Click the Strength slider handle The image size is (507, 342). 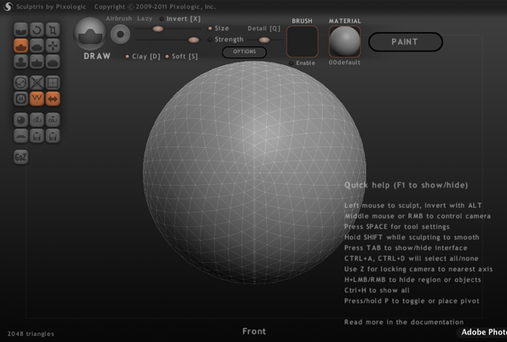[194, 39]
